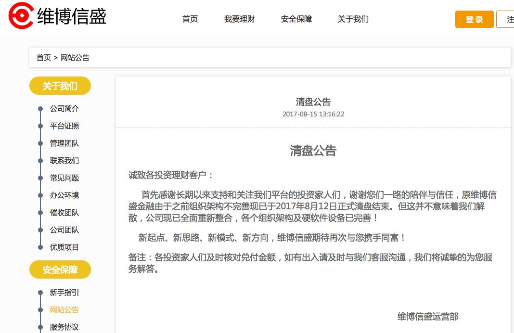Open 公司简介 in the sidebar
The width and height of the screenshot is (514, 333).
64,109
